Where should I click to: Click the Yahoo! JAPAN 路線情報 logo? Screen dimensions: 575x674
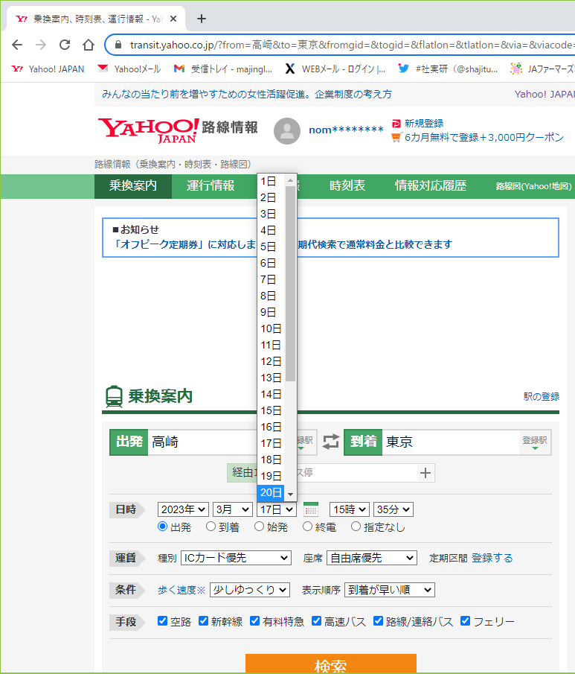179,130
